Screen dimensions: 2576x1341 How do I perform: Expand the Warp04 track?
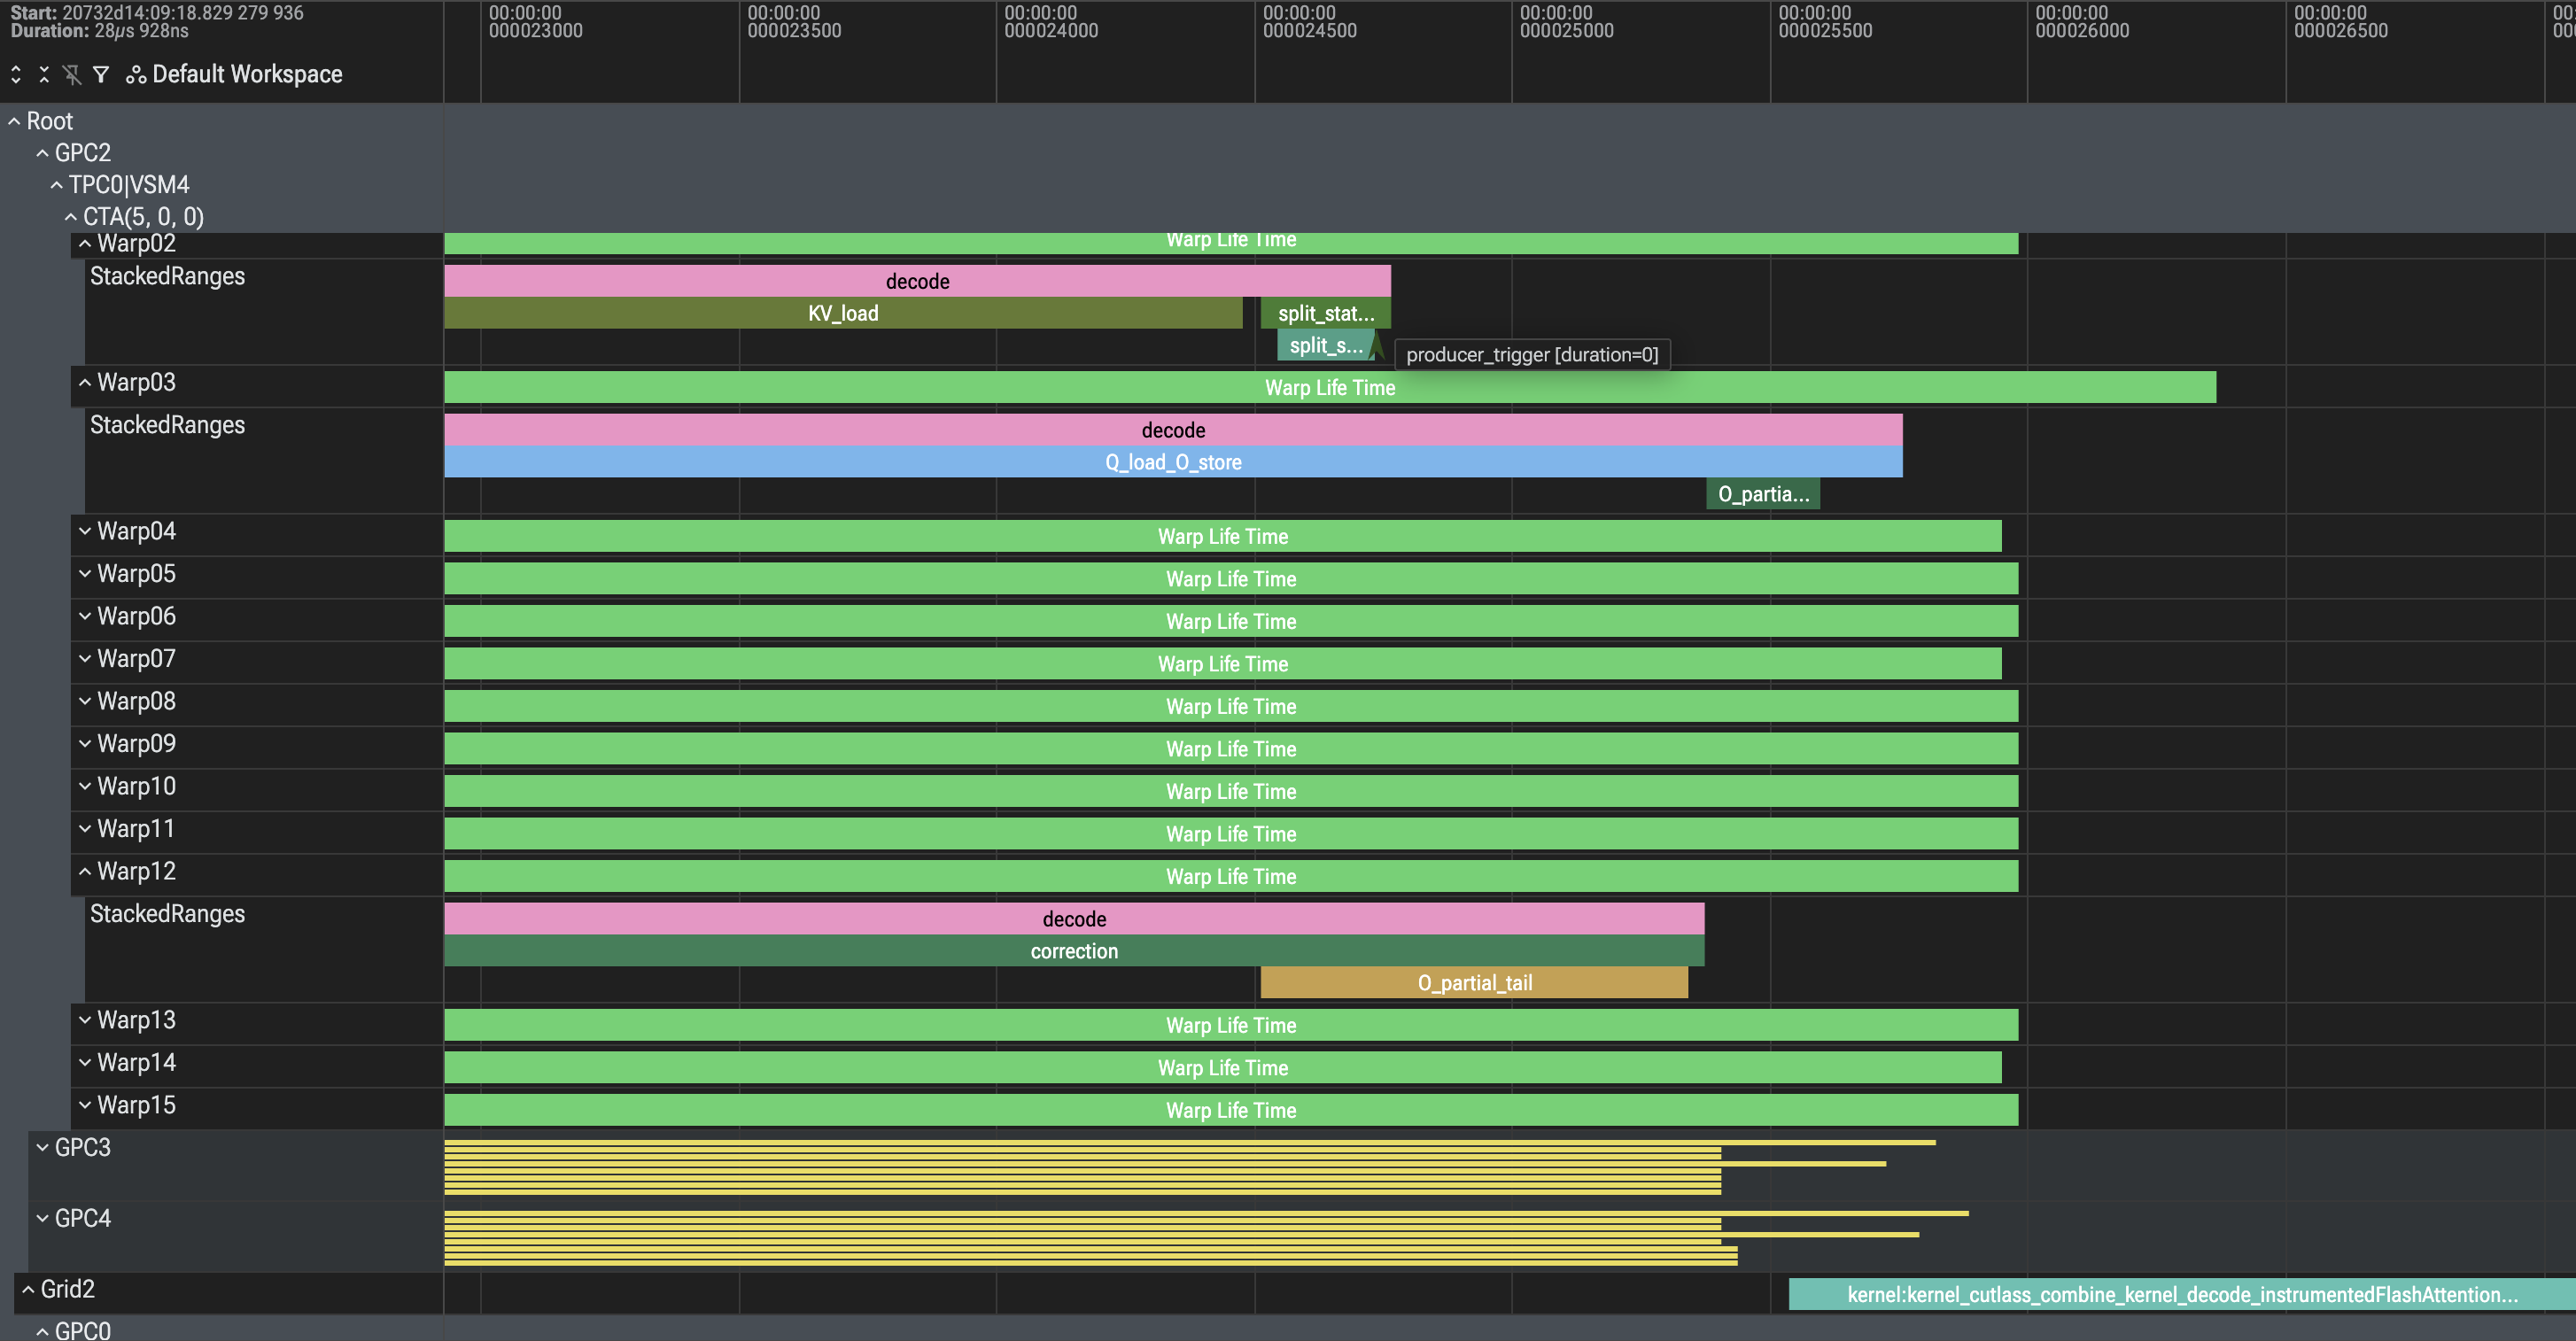(85, 531)
